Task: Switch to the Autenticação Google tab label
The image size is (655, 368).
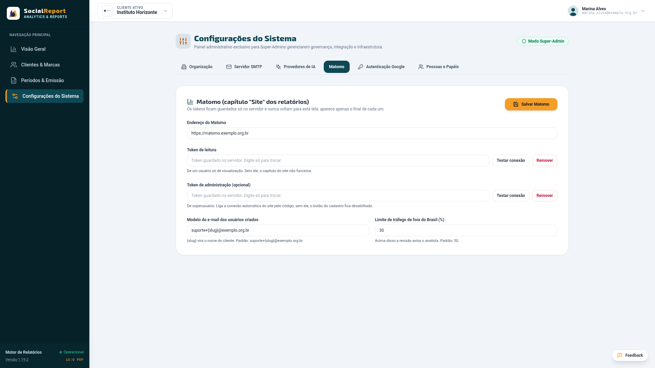Action: [x=385, y=67]
